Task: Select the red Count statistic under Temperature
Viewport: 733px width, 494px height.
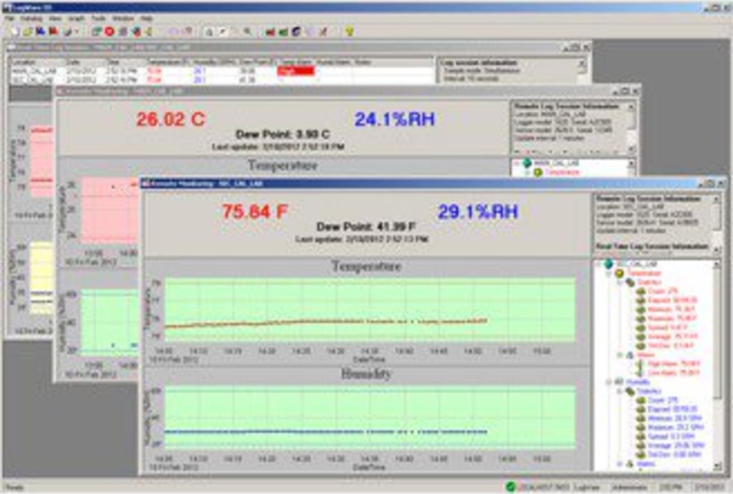Action: [x=663, y=291]
